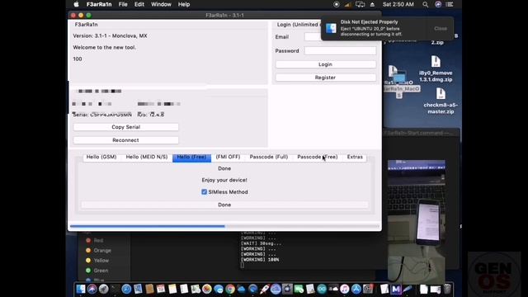This screenshot has width=528, height=297.
Task: Open yellow Notes icon in Dock
Action: click(x=172, y=290)
